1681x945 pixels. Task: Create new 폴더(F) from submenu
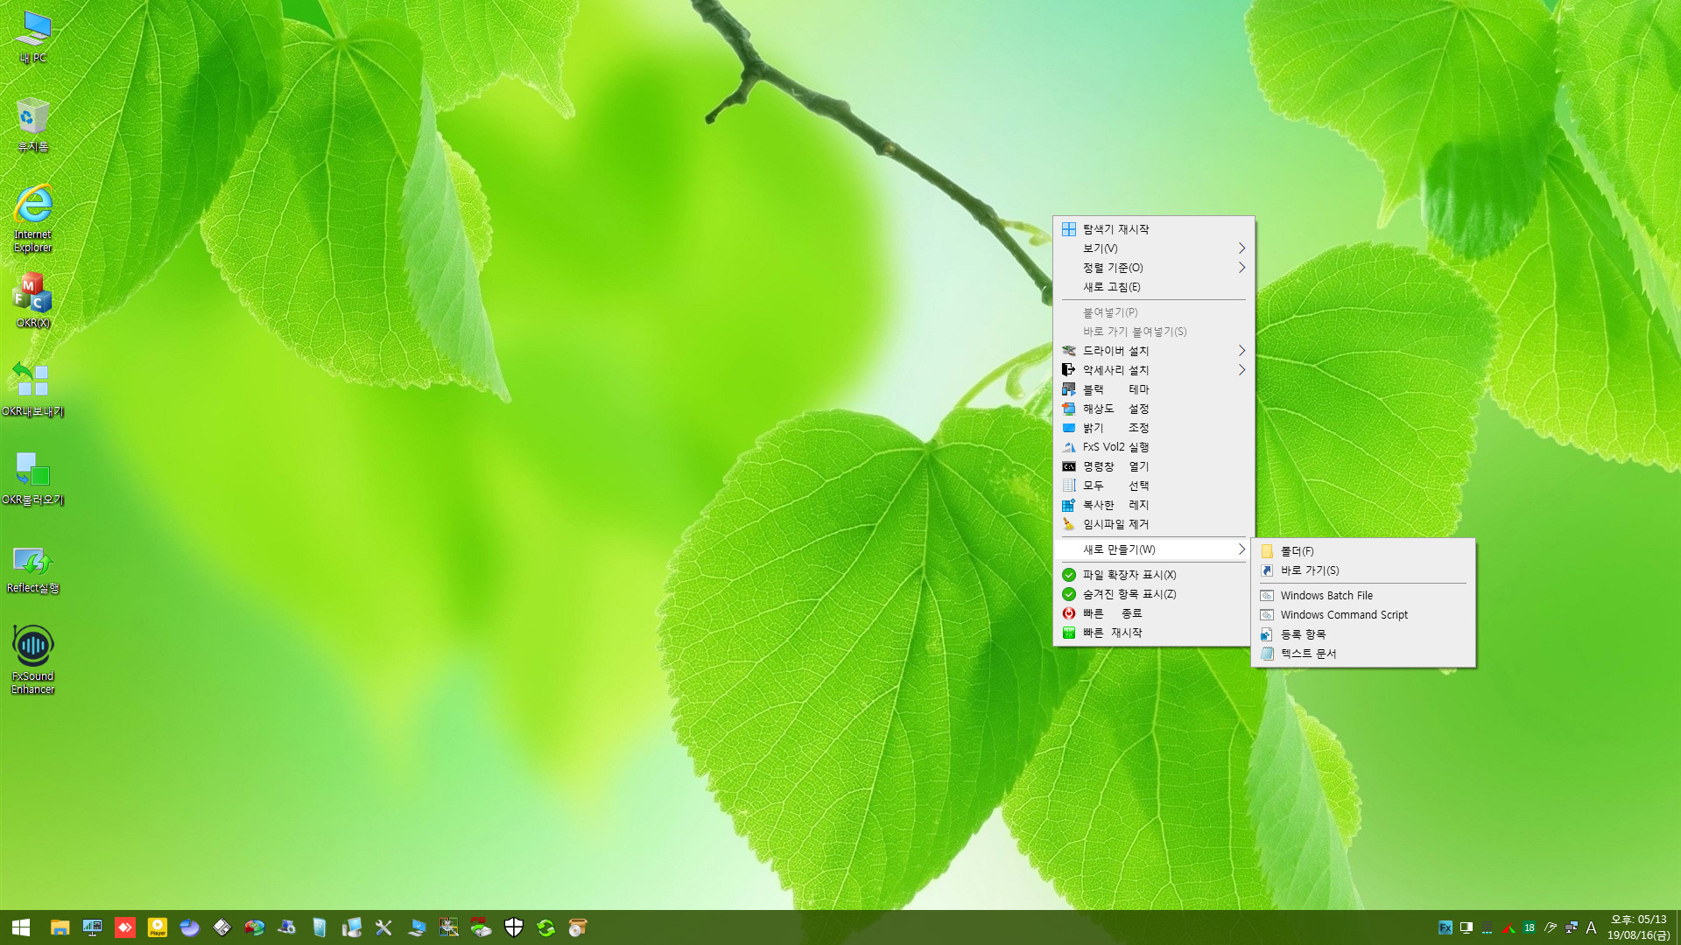tap(1363, 551)
